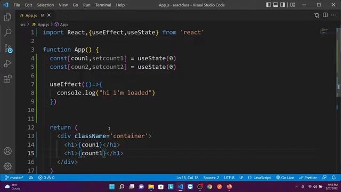
Task: Open the weather widget on taskbar
Action: point(13,187)
